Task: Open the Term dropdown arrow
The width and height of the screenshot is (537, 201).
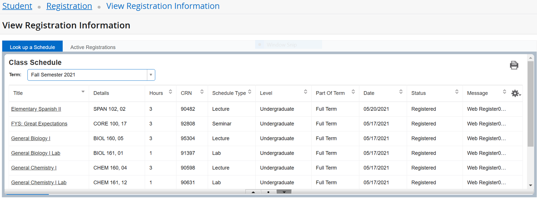Action: click(151, 75)
